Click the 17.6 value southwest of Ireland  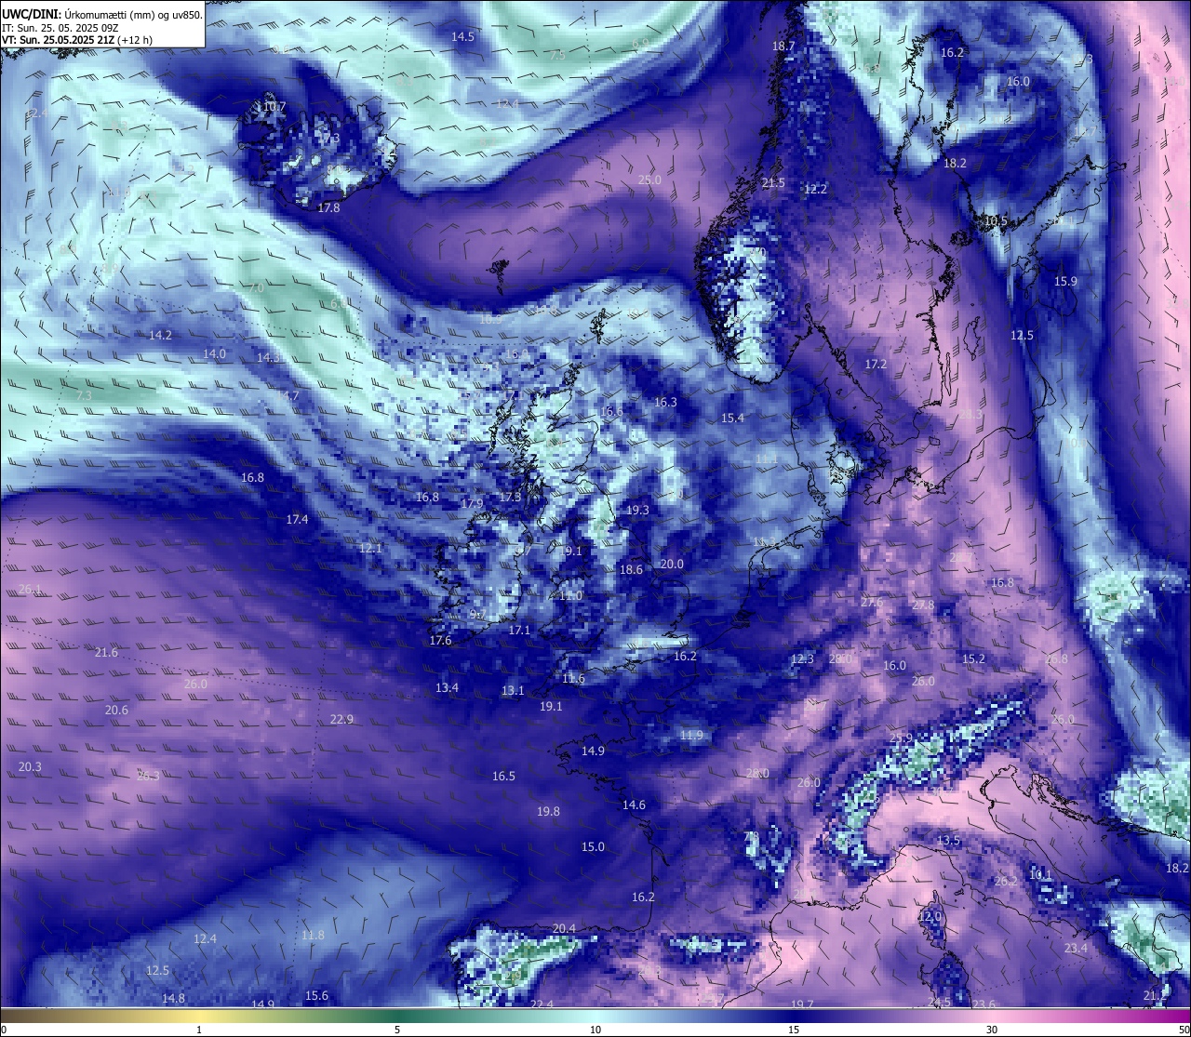point(440,640)
